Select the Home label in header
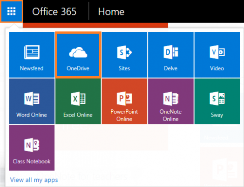The height and width of the screenshot is (187, 244). point(111,12)
